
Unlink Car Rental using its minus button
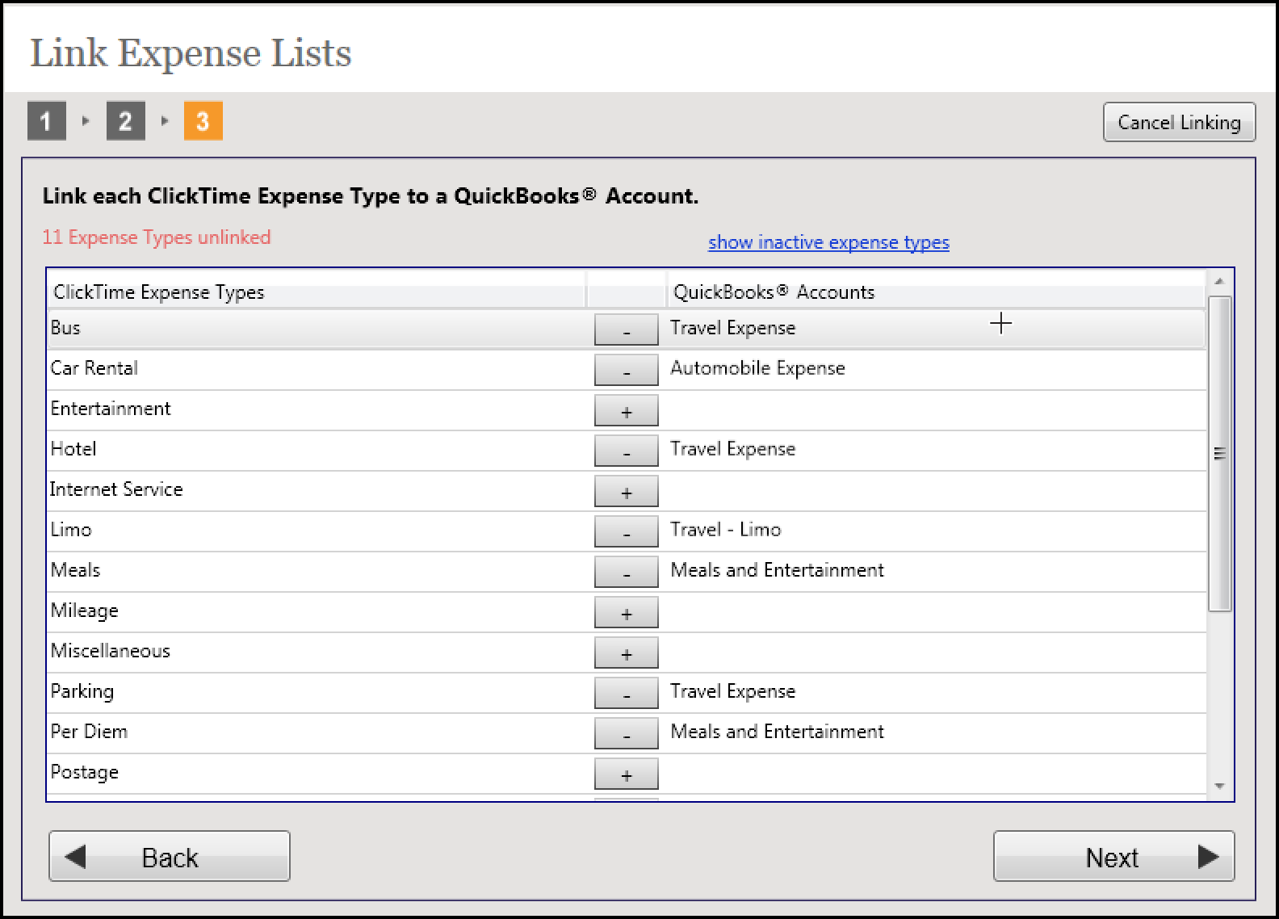coord(626,370)
